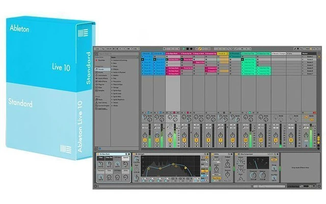Click the browser search field

118,54
